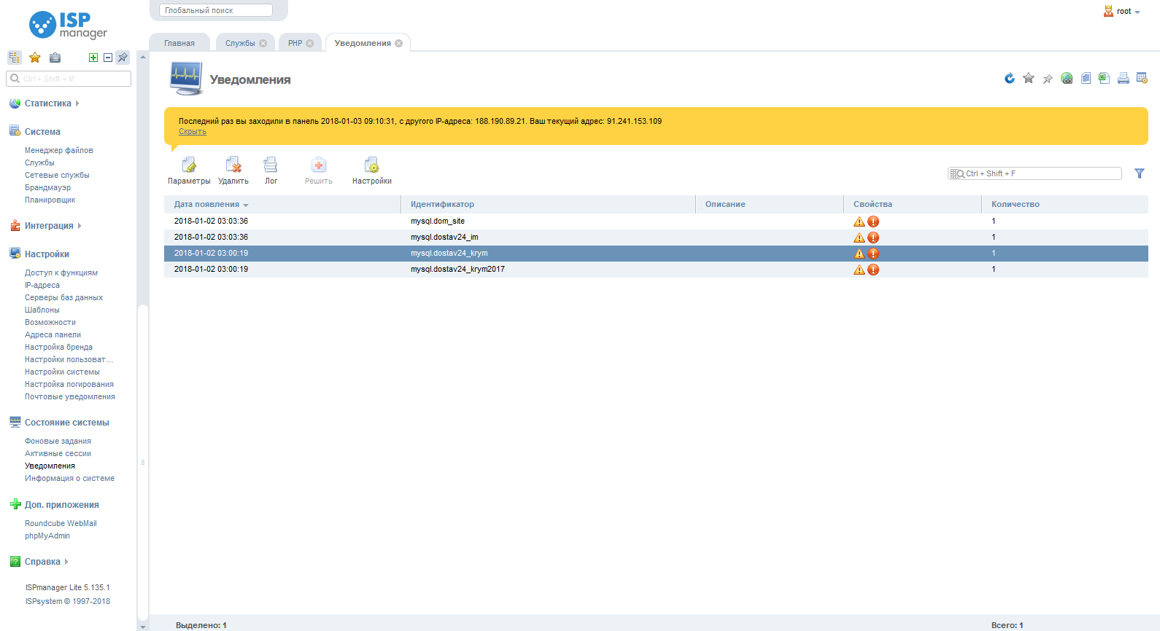The image size is (1160, 631).
Task: Click the table filter search field
Action: point(1035,173)
